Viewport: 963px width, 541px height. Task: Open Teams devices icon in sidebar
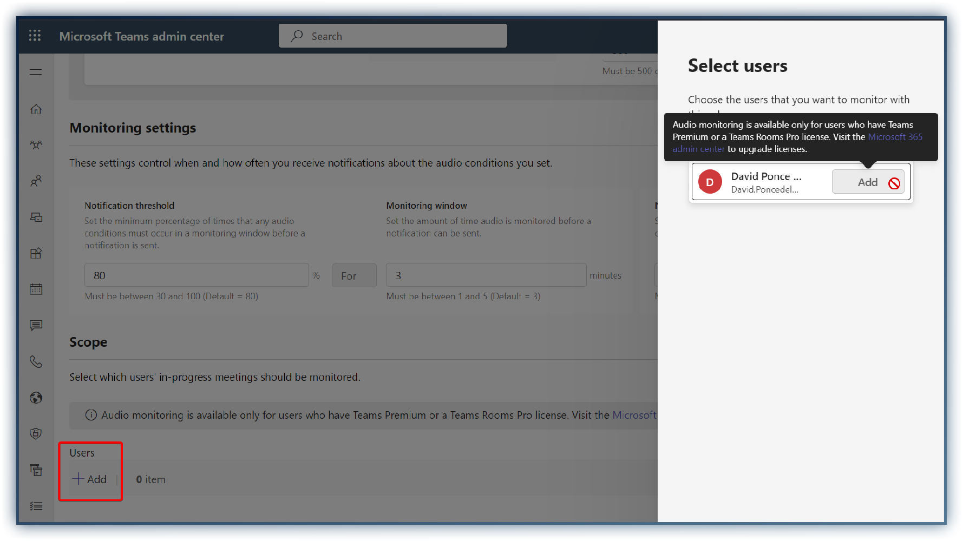36,217
